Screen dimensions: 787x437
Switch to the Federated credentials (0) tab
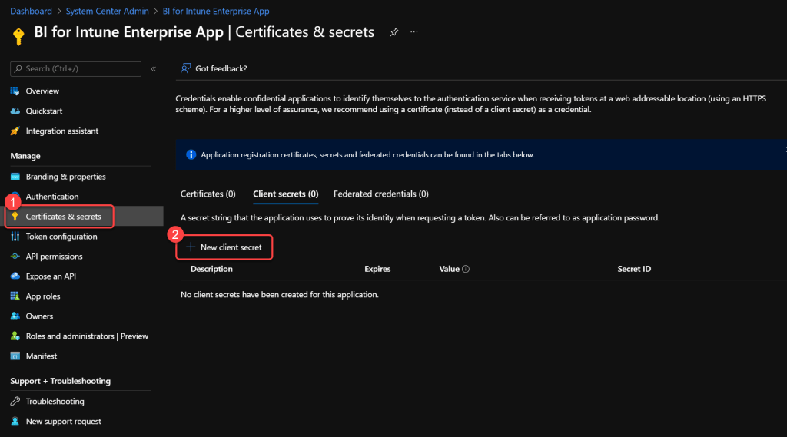click(x=380, y=194)
